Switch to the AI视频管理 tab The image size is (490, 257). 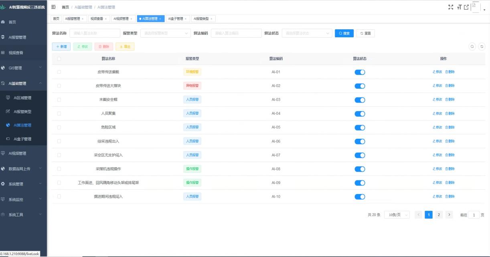120,19
